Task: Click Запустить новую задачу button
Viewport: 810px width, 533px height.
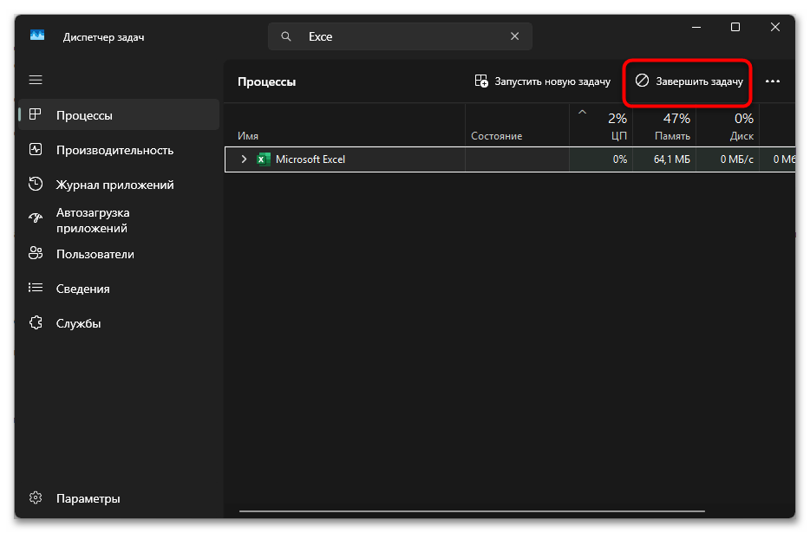Action: (543, 81)
